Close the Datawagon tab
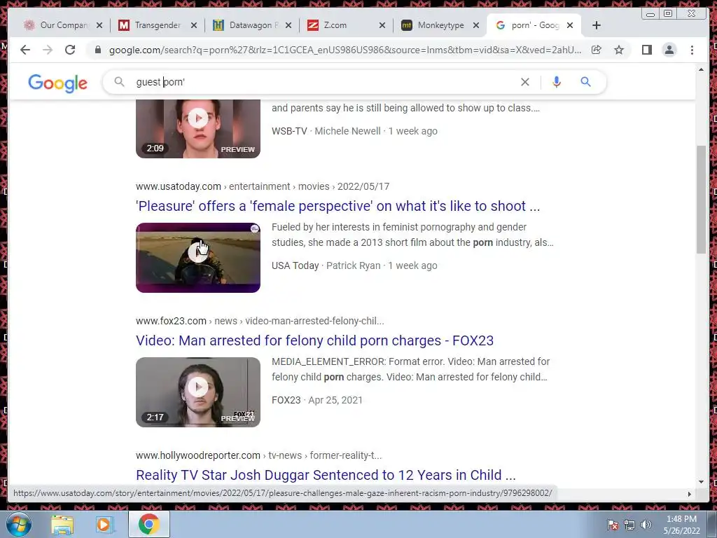Viewport: 717px width, 538px height. pos(288,25)
